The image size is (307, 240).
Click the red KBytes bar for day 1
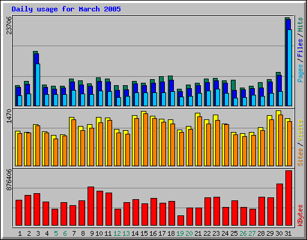coord(19,213)
